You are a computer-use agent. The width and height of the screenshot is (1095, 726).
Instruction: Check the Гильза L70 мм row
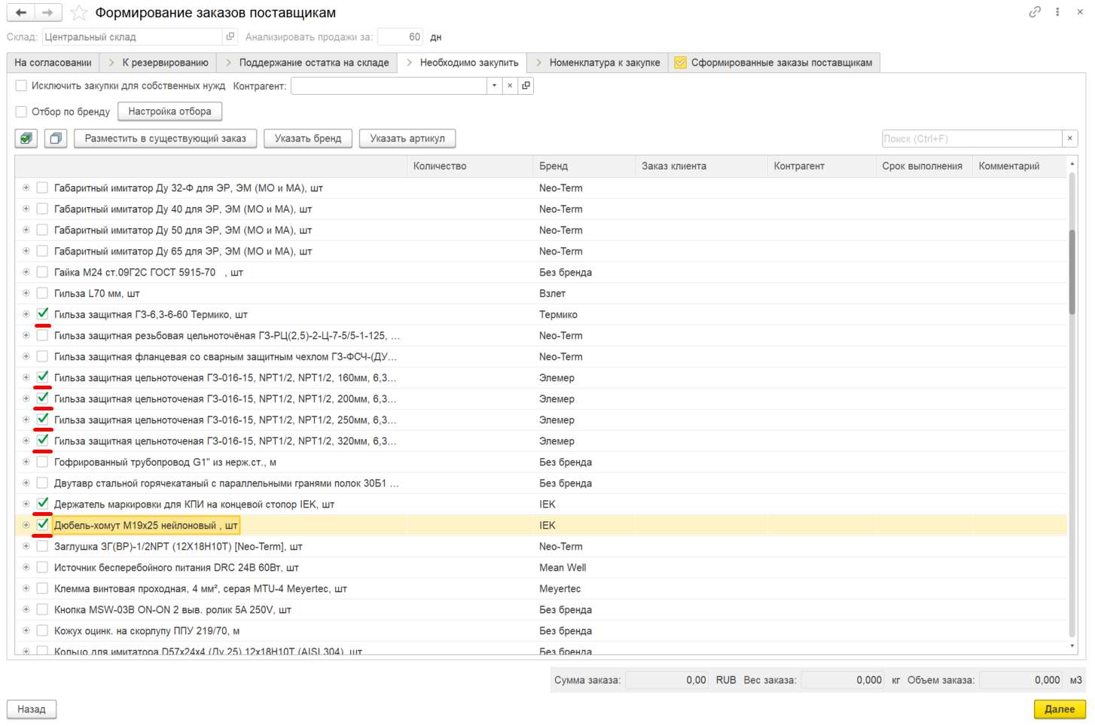coord(42,293)
